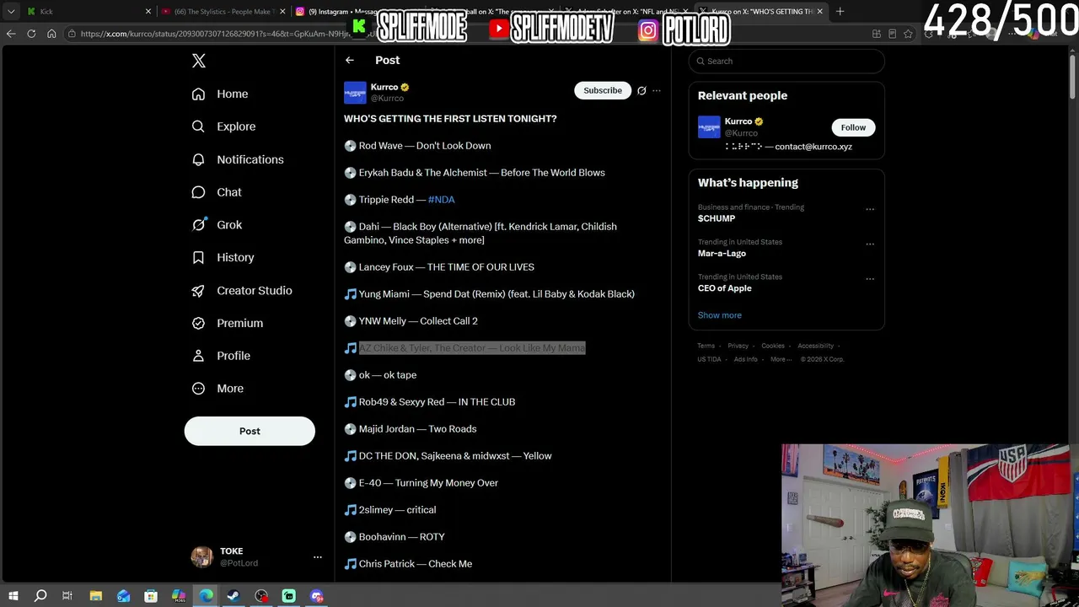Open Steam from the taskbar
Screen dimensions: 1079x607
pos(234,596)
